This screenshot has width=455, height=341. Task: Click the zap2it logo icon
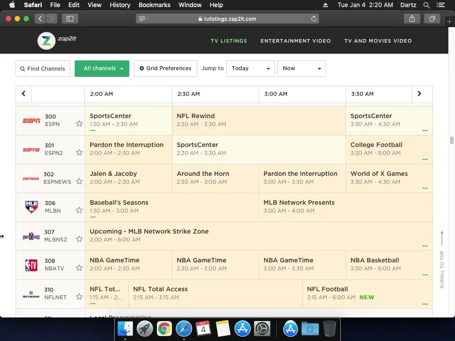click(46, 40)
